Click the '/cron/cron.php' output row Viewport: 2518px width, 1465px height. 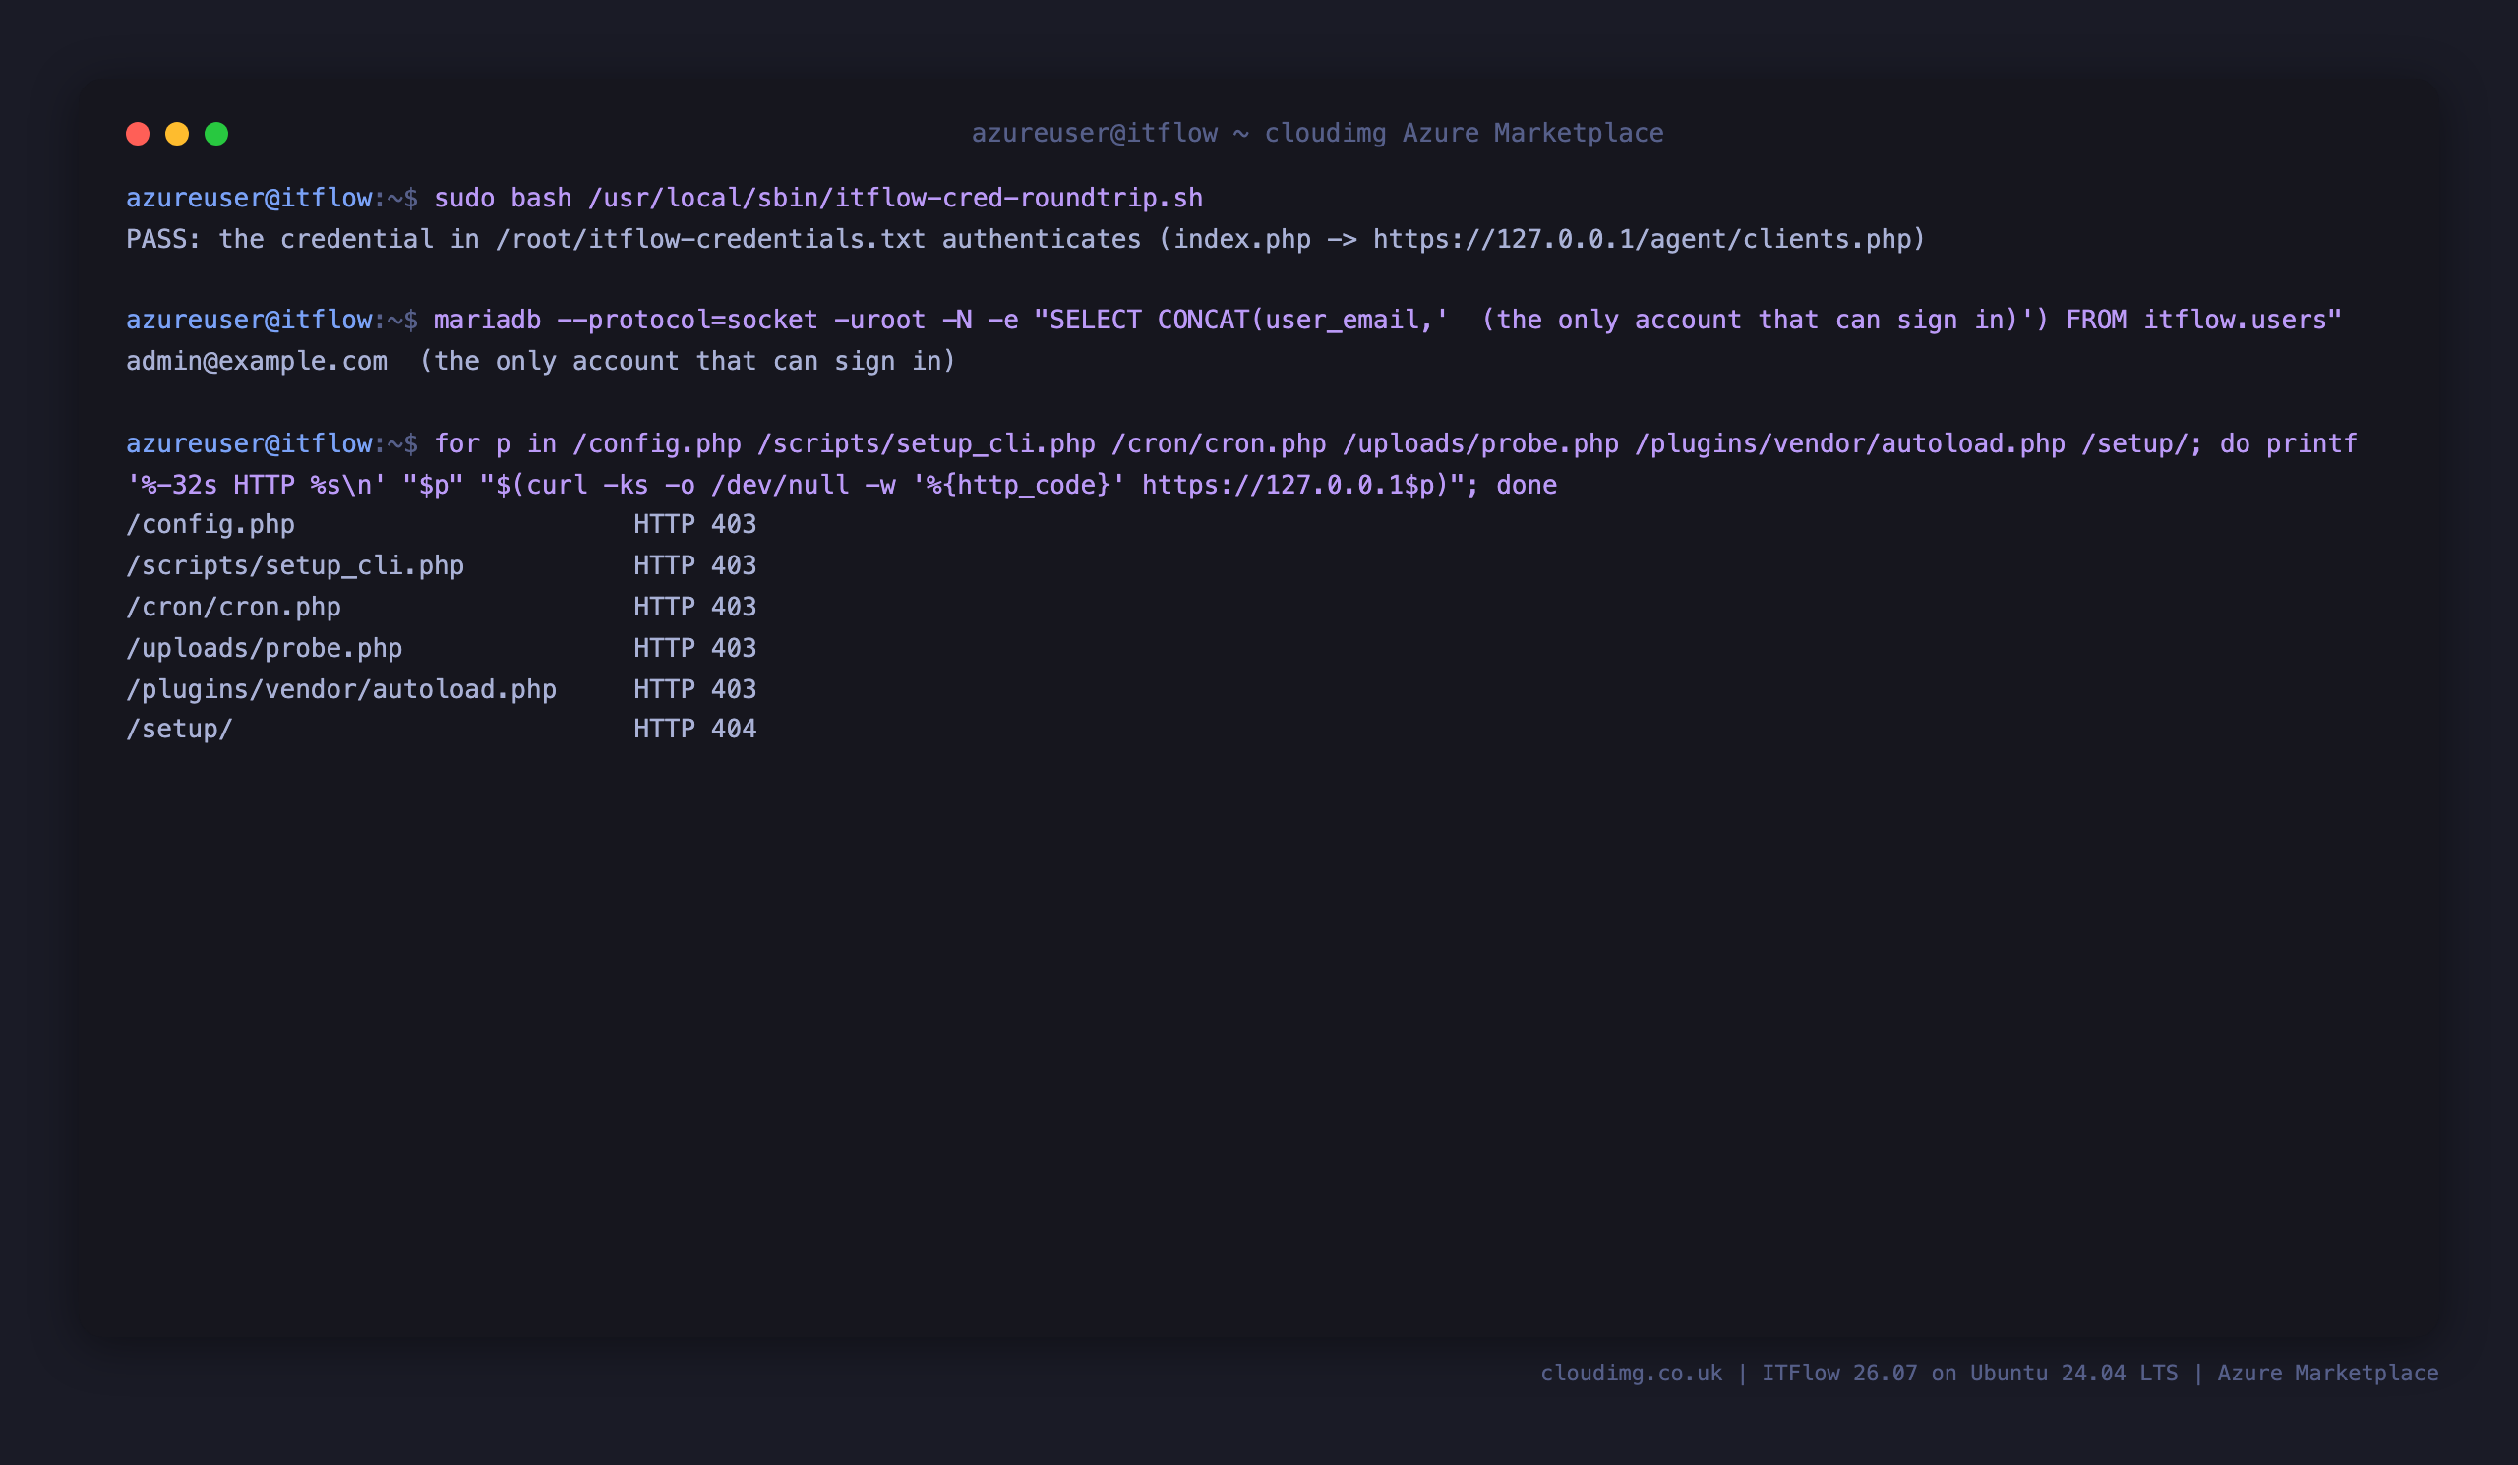coord(441,607)
